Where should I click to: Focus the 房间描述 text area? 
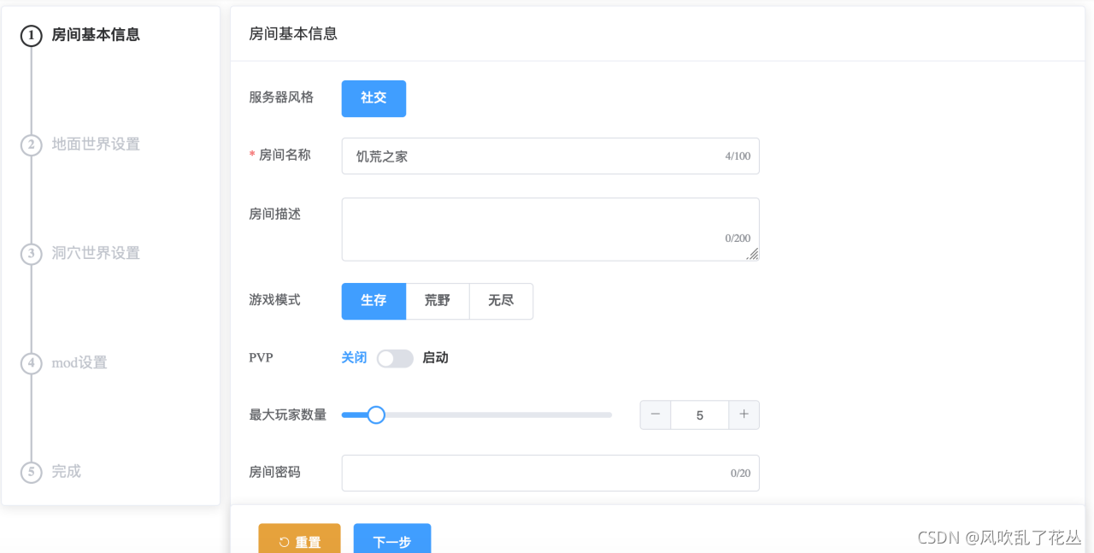550,229
